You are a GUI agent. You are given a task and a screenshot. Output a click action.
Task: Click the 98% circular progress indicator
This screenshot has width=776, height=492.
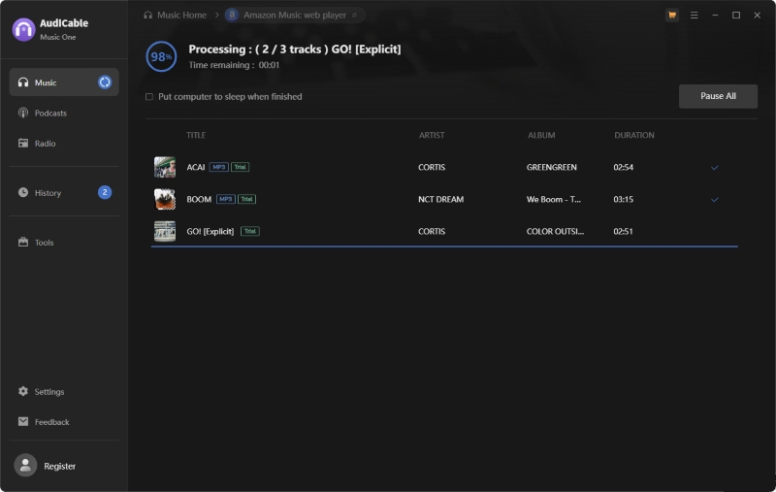pyautogui.click(x=161, y=56)
